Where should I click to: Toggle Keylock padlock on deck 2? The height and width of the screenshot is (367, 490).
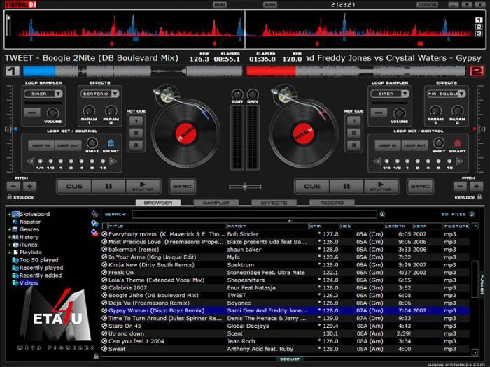[479, 196]
